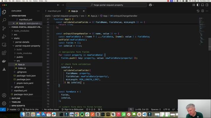Collapse the Open Editors section
Screen dimensions: 211x118
(10, 16)
